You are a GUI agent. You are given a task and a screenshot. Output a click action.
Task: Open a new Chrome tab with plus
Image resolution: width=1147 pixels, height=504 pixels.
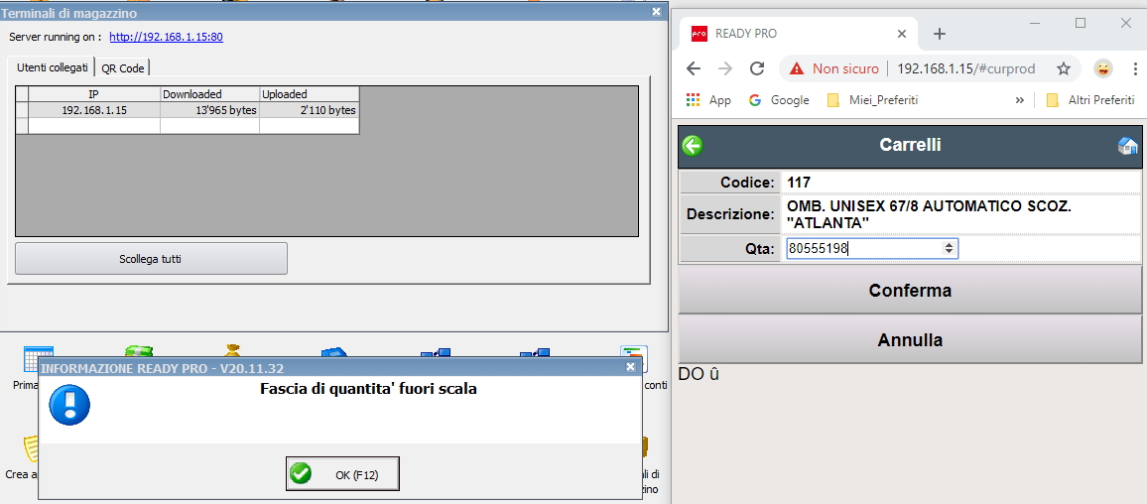point(940,34)
